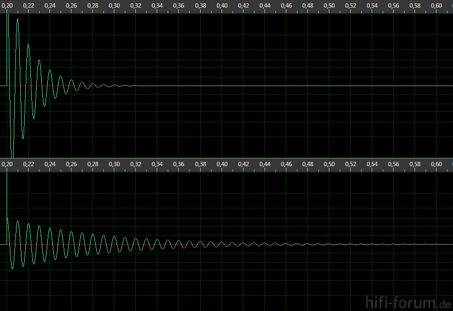Select 0,22 on the lower time ruler
This screenshot has width=453, height=311.
coord(29,164)
